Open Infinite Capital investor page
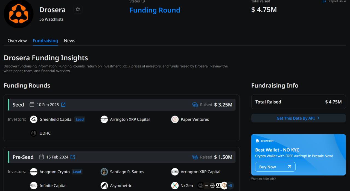The height and width of the screenshot is (191, 350). click(53, 186)
